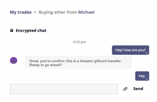Click the breadcrumb '>' separator arrow
The height and width of the screenshot is (102, 157).
[35, 12]
